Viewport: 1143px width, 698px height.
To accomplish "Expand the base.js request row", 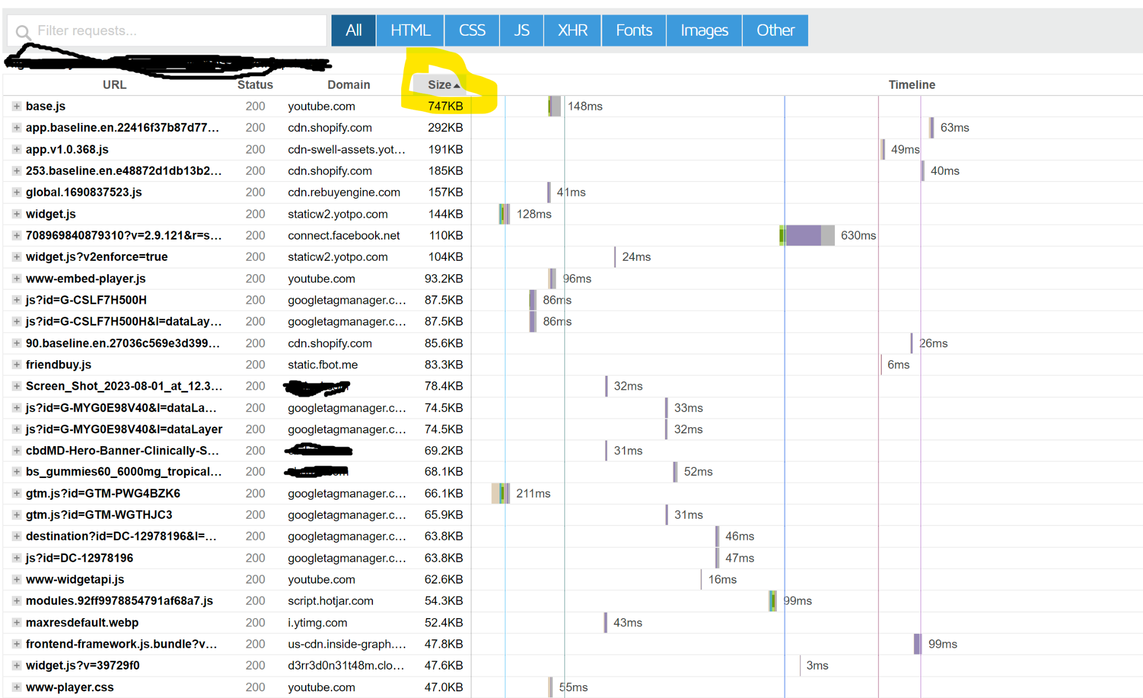I will coord(17,106).
